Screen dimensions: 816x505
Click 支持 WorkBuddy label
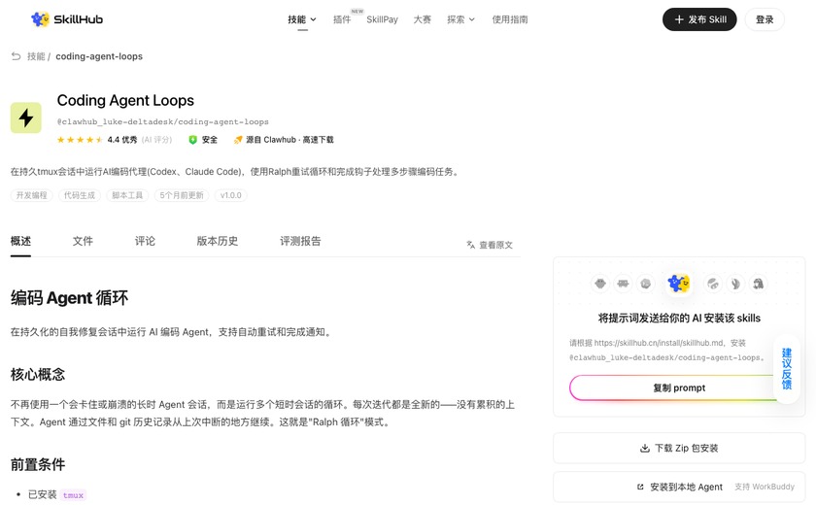(765, 487)
